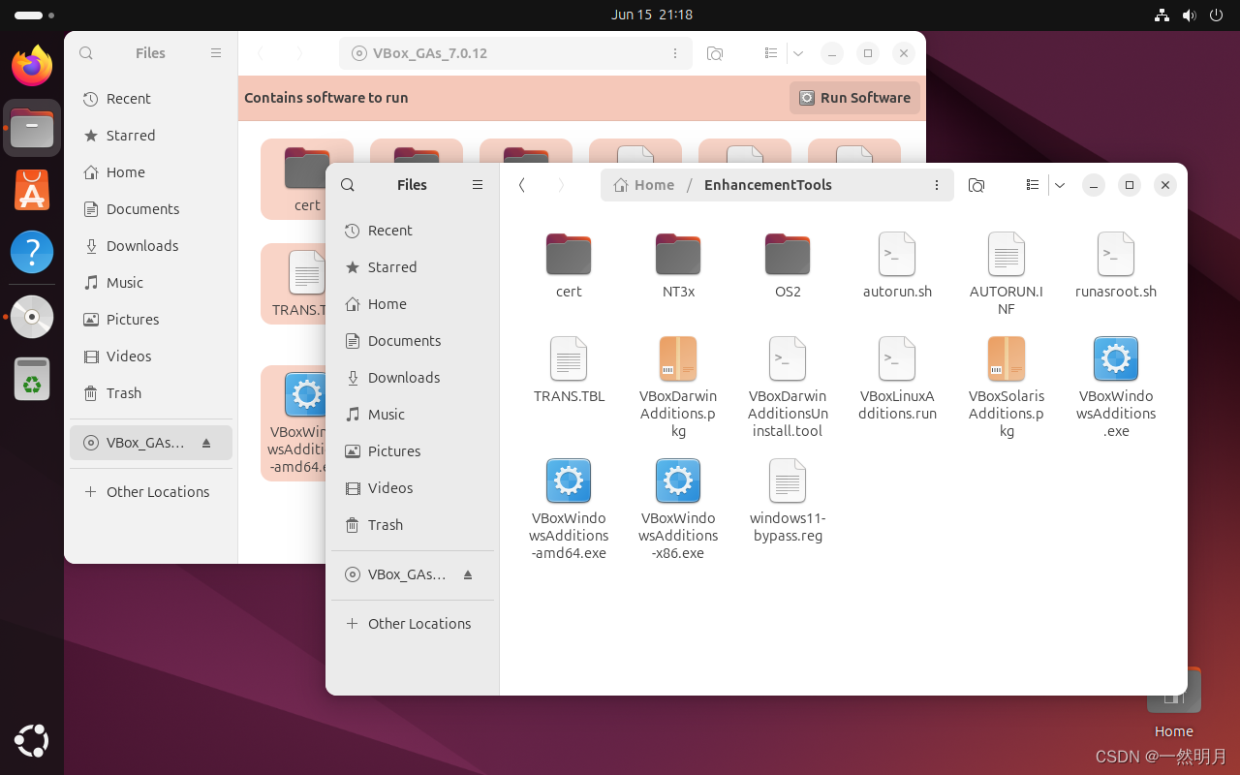Toggle list view in EnhancementTools window

point(1033,185)
